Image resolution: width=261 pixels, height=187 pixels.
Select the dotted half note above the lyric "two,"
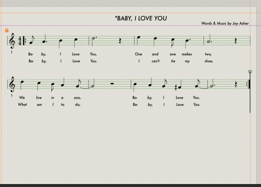pyautogui.click(x=209, y=39)
